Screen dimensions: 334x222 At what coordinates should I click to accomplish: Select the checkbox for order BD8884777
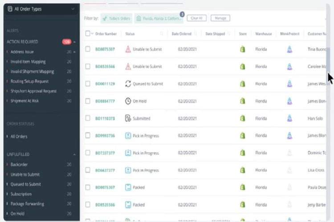click(x=88, y=101)
